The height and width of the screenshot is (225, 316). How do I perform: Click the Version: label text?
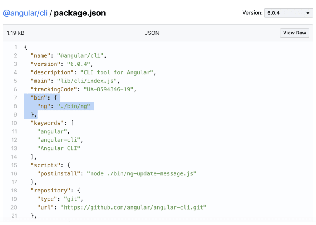click(252, 13)
